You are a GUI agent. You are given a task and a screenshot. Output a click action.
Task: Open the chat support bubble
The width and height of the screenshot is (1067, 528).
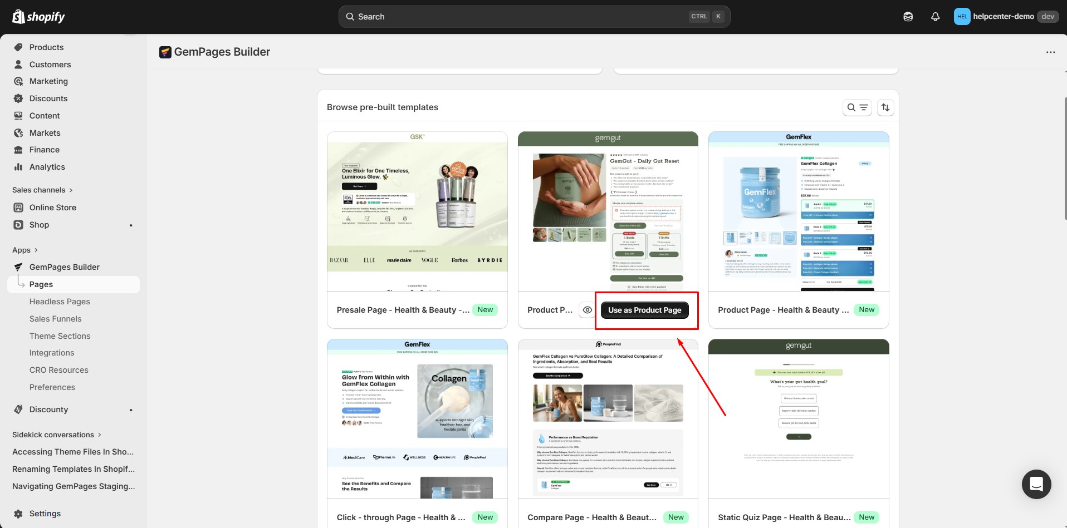point(1035,484)
